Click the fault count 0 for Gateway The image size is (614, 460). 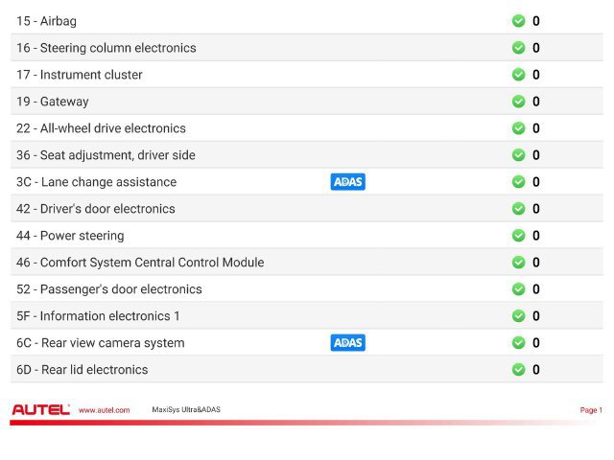(536, 102)
